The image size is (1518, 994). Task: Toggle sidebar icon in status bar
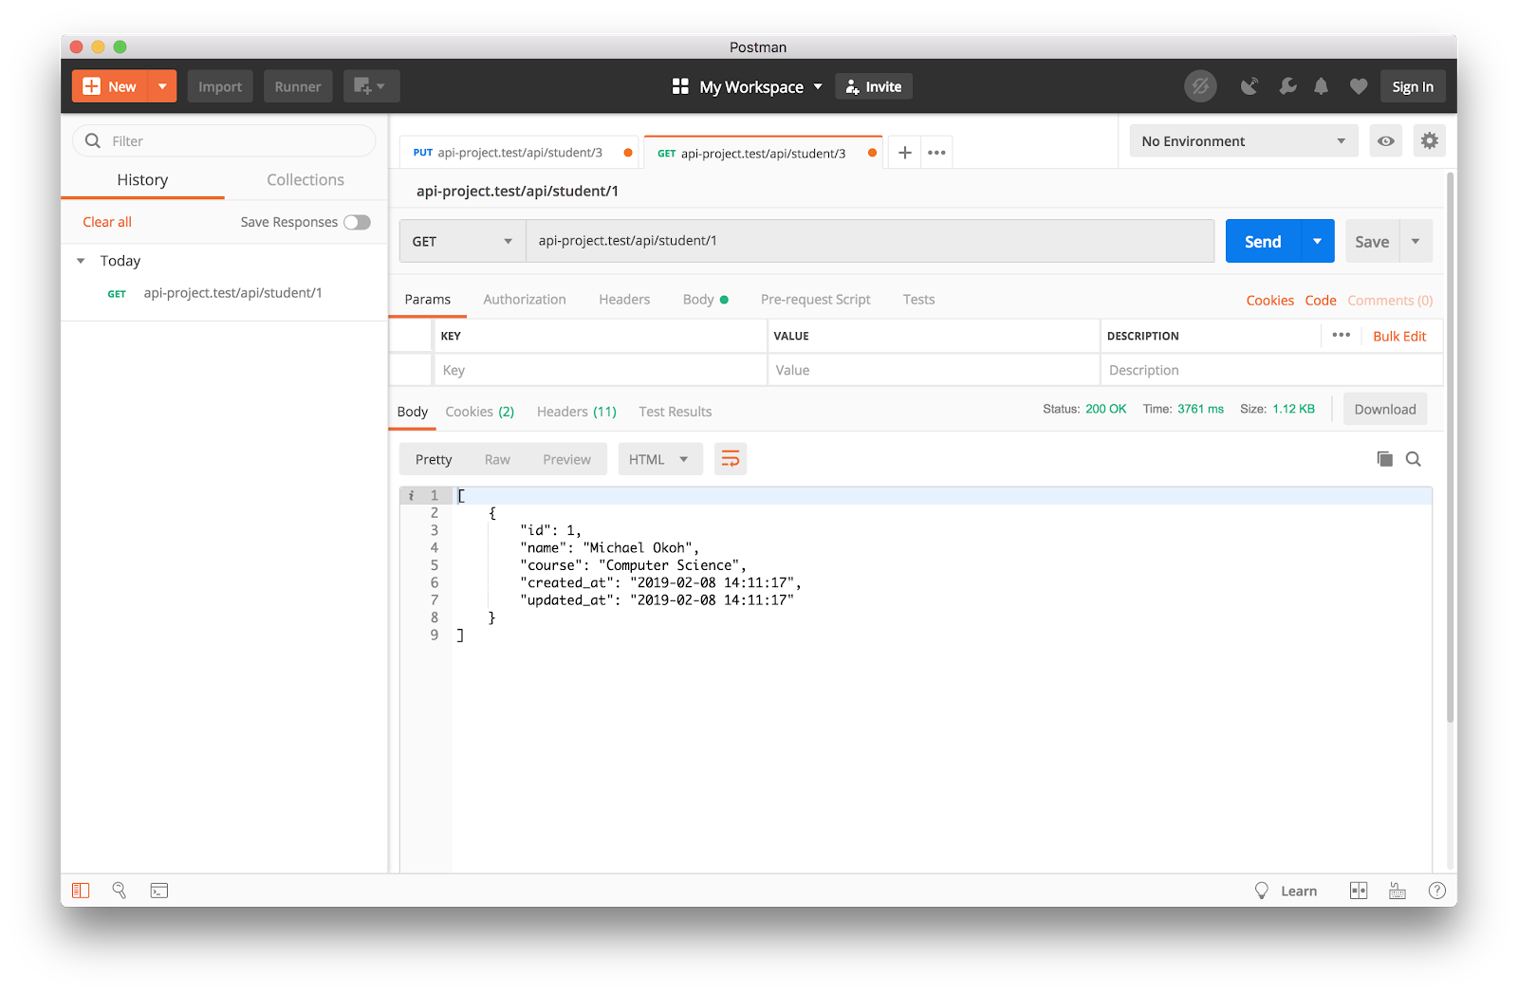[x=81, y=891]
